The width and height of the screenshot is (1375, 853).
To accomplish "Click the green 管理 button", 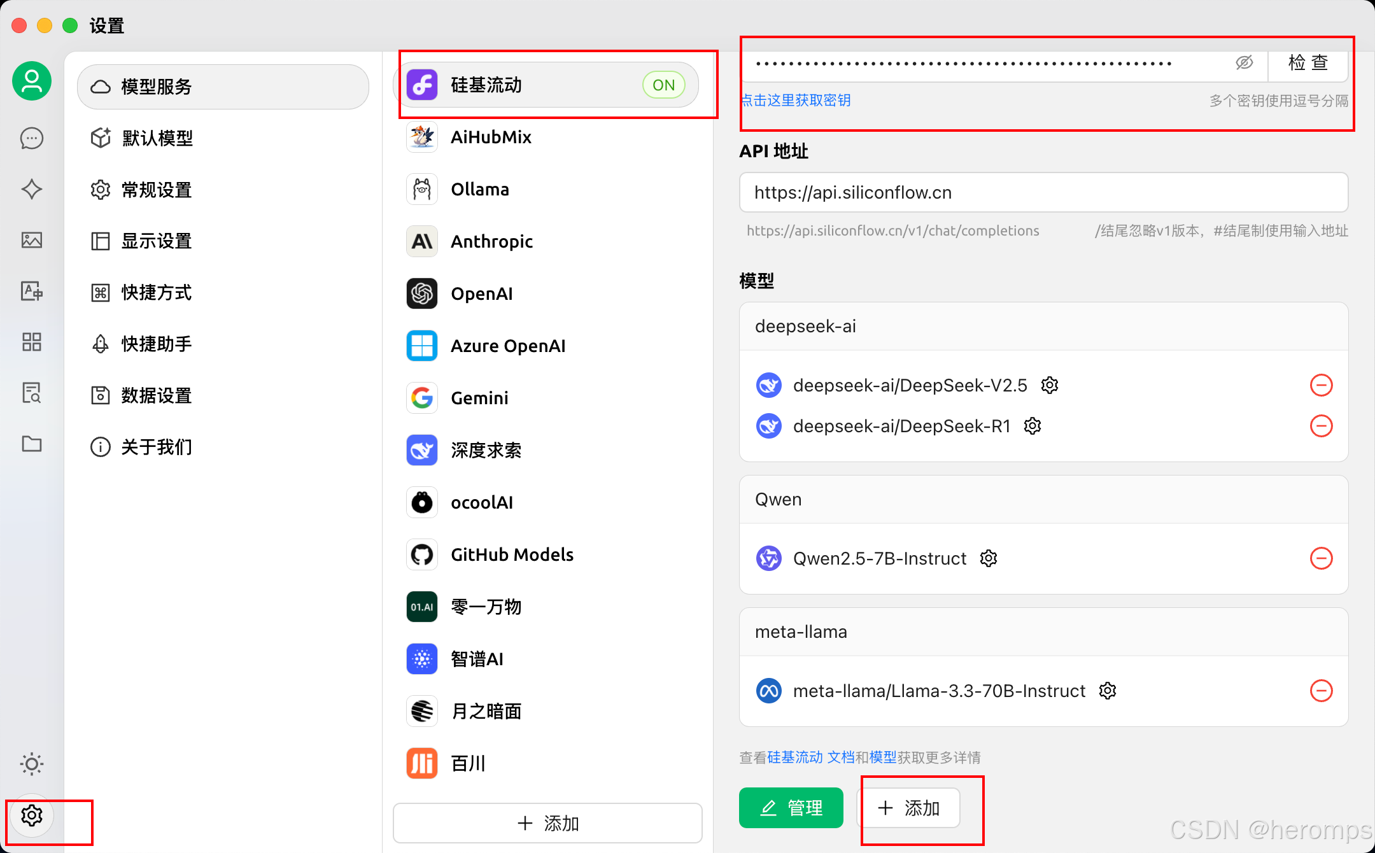I will pyautogui.click(x=791, y=808).
